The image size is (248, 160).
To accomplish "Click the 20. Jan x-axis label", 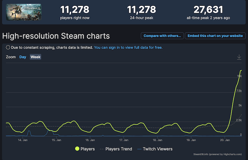I will tap(225, 140).
